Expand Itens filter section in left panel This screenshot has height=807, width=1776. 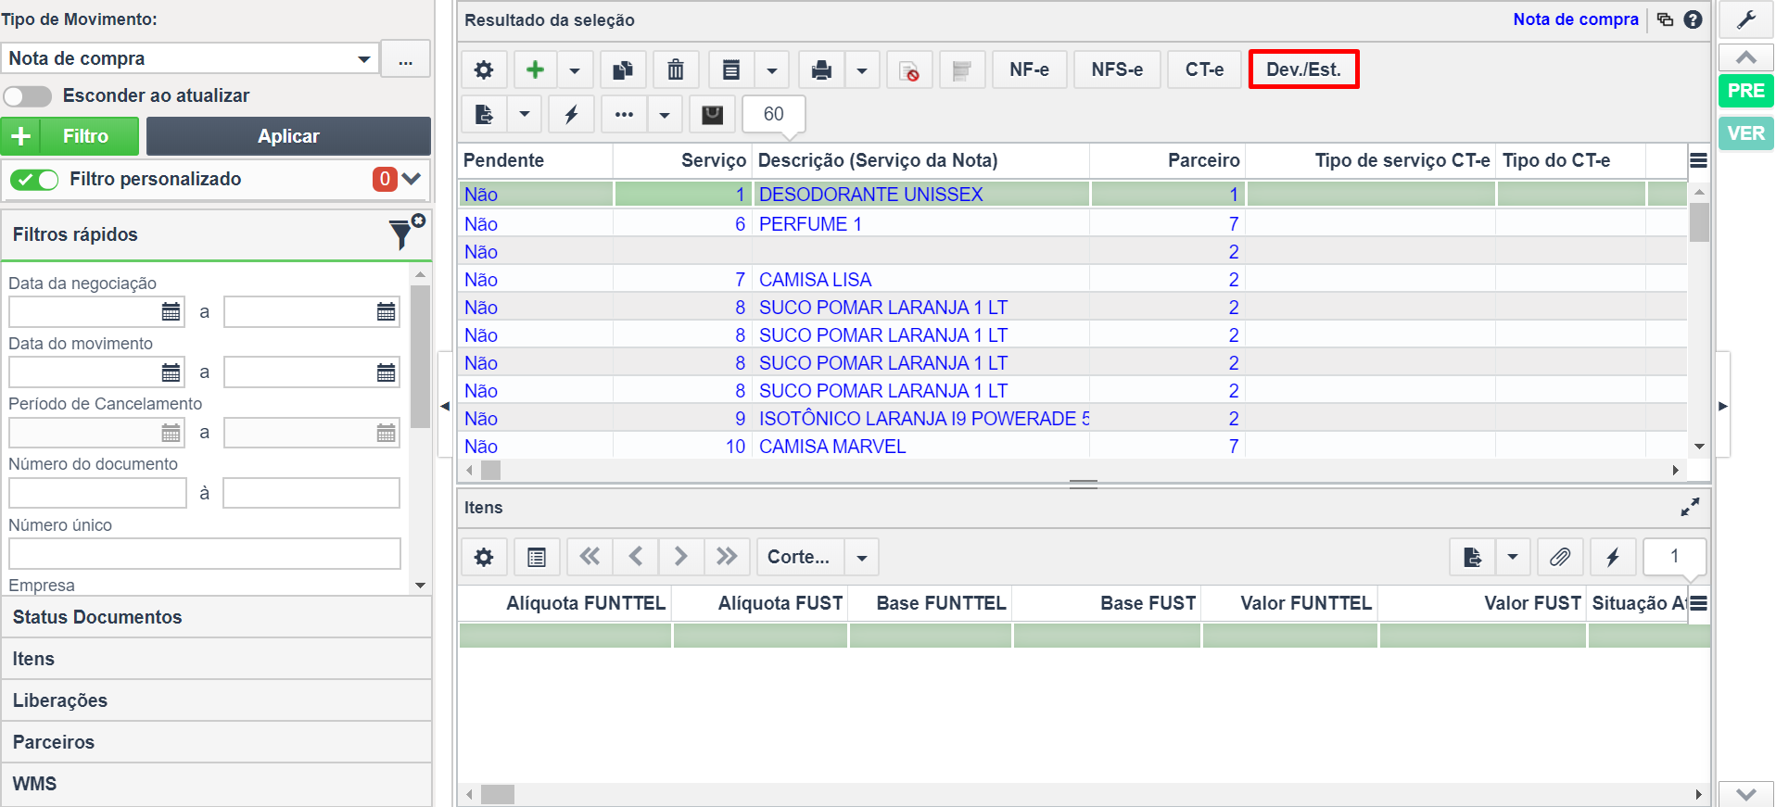(217, 659)
